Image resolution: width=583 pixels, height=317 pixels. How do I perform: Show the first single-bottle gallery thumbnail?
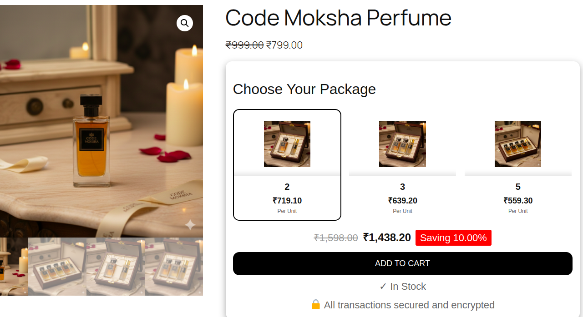tap(14, 267)
